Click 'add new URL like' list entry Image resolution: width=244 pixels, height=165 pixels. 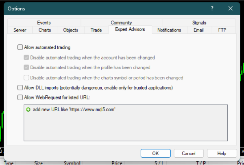tap(74, 110)
